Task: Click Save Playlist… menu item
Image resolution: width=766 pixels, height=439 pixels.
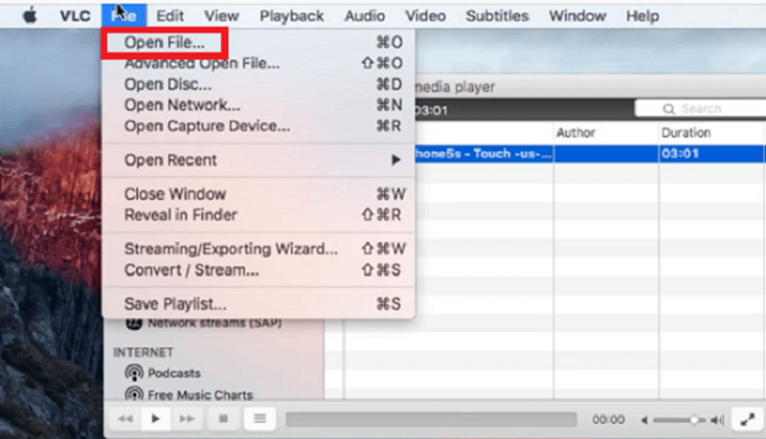Action: tap(175, 304)
